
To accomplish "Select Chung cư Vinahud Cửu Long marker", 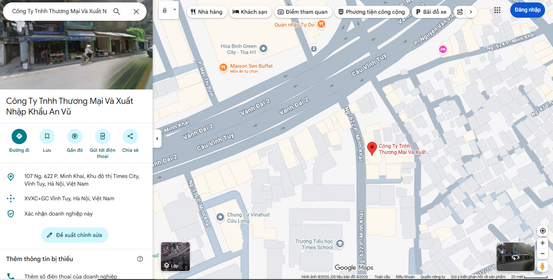I will (x=220, y=217).
